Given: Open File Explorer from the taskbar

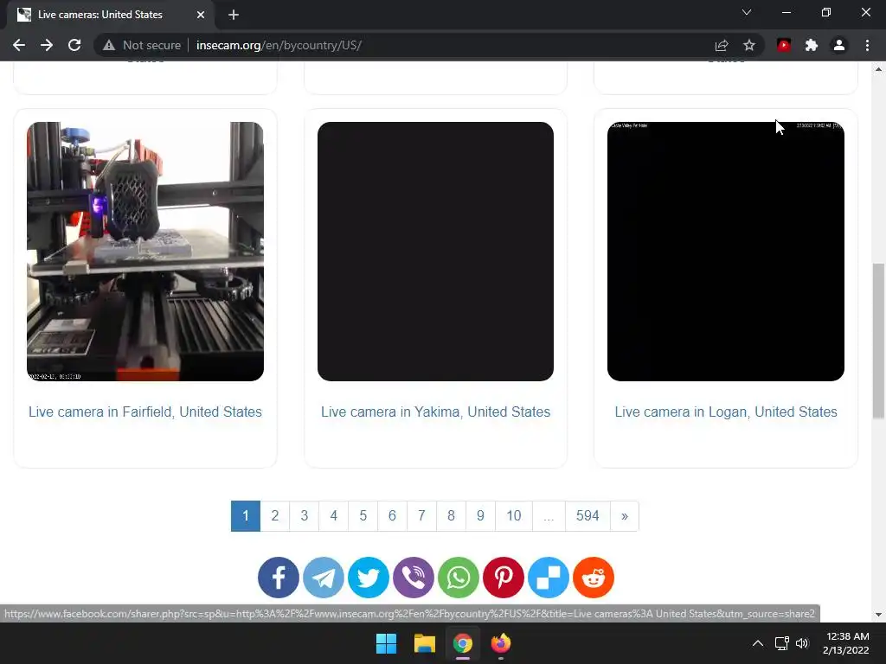Looking at the screenshot, I should click(x=424, y=643).
